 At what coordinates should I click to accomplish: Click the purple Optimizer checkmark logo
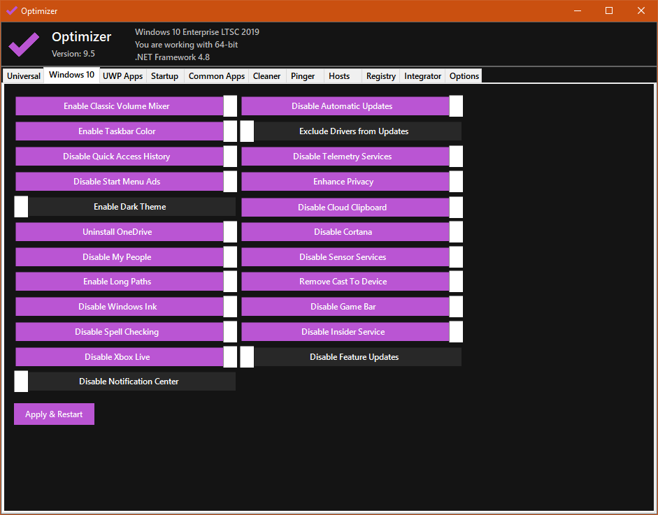click(x=24, y=44)
